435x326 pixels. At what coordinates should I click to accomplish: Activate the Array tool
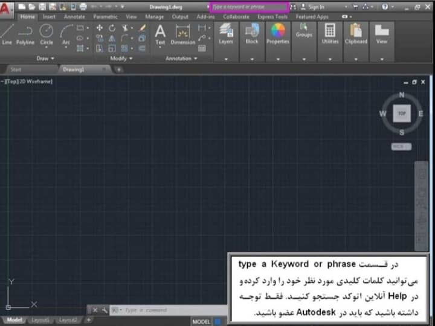pyautogui.click(x=124, y=48)
